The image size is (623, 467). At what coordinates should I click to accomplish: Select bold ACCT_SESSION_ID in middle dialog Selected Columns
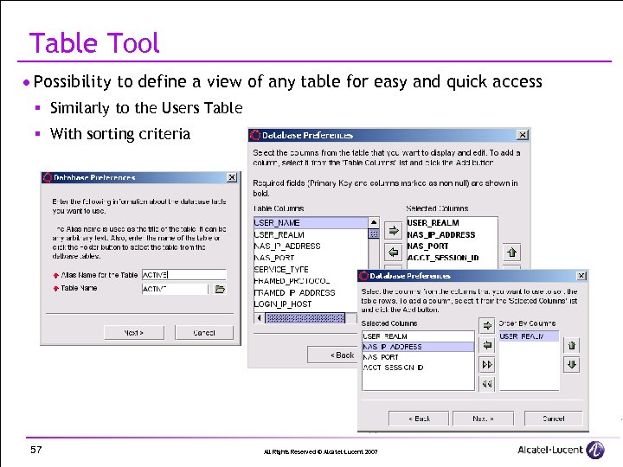[x=453, y=258]
